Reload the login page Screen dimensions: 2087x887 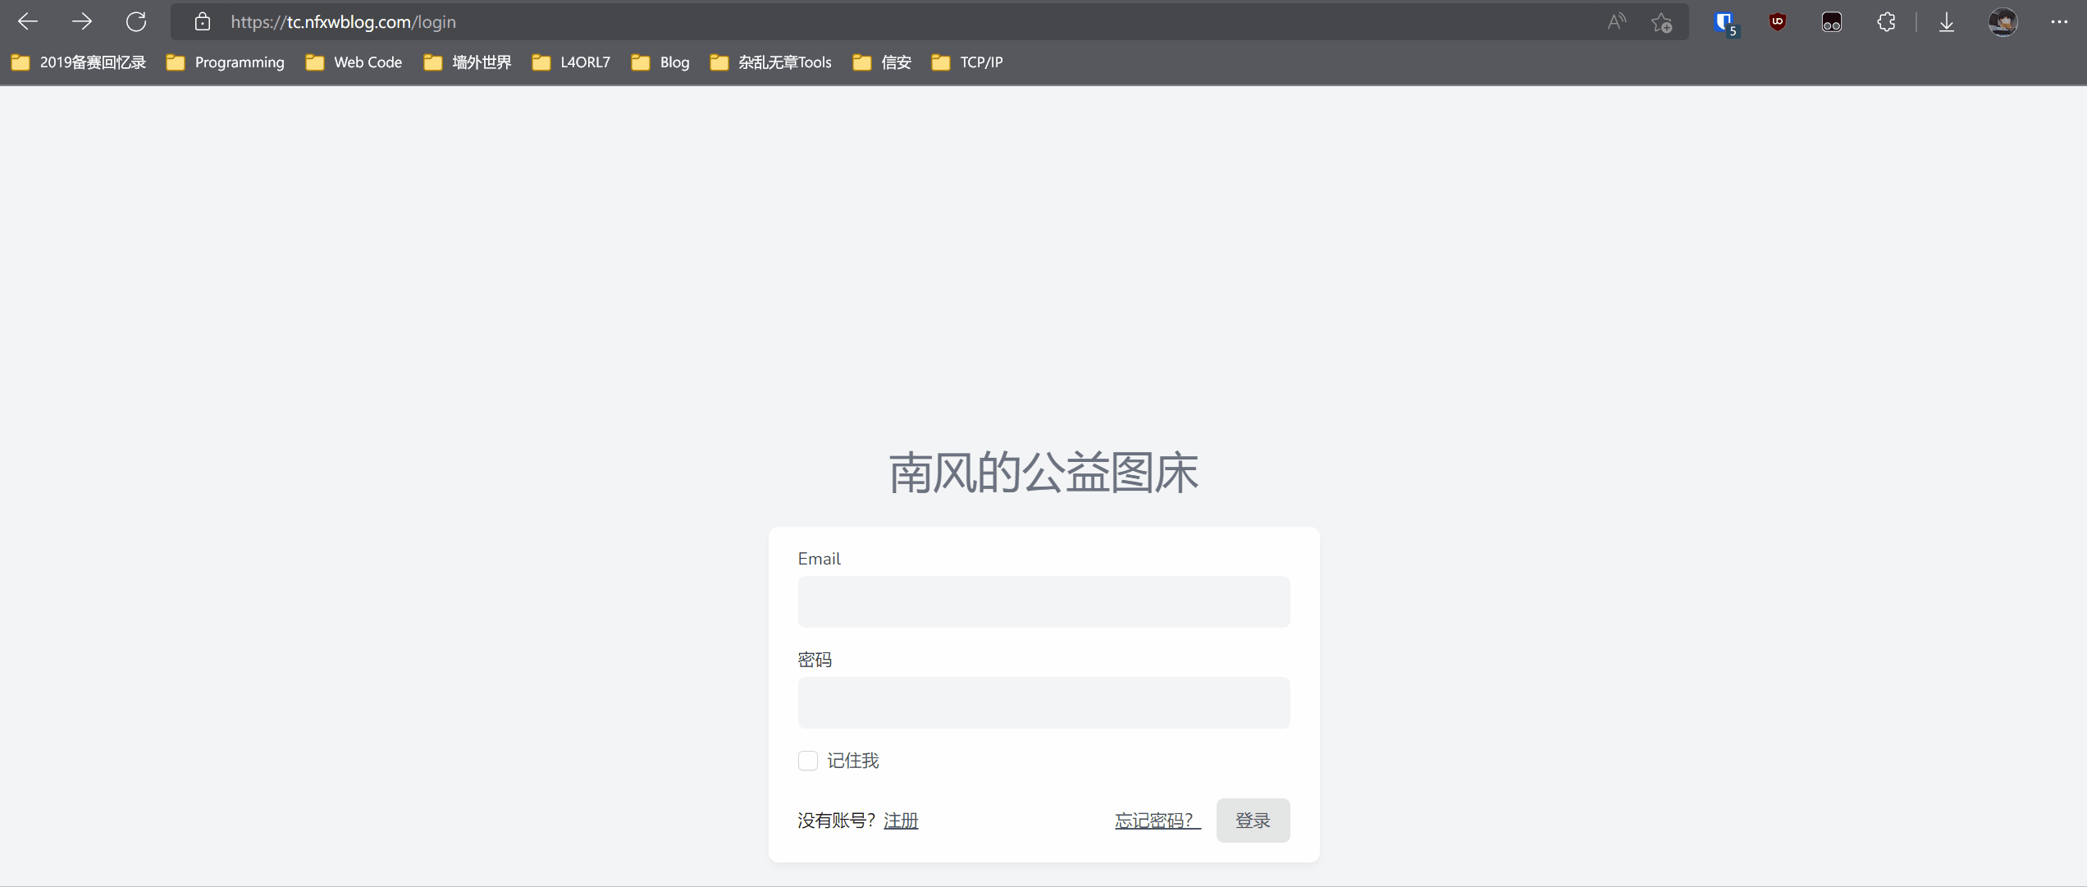[x=136, y=22]
